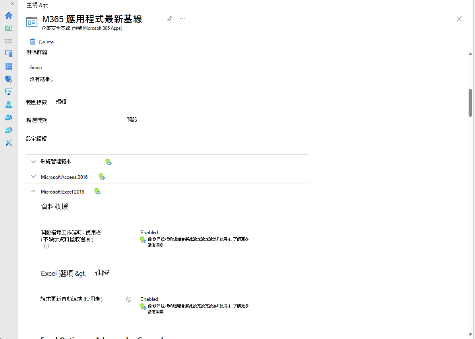The image size is (475, 339).
Task: Click the 資料救援 subheading
Action: click(x=54, y=207)
